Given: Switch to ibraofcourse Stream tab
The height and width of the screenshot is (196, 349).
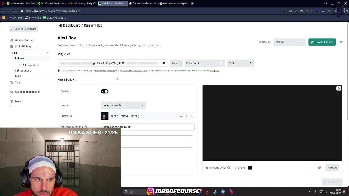Looking at the screenshot, I should [x=51, y=4].
